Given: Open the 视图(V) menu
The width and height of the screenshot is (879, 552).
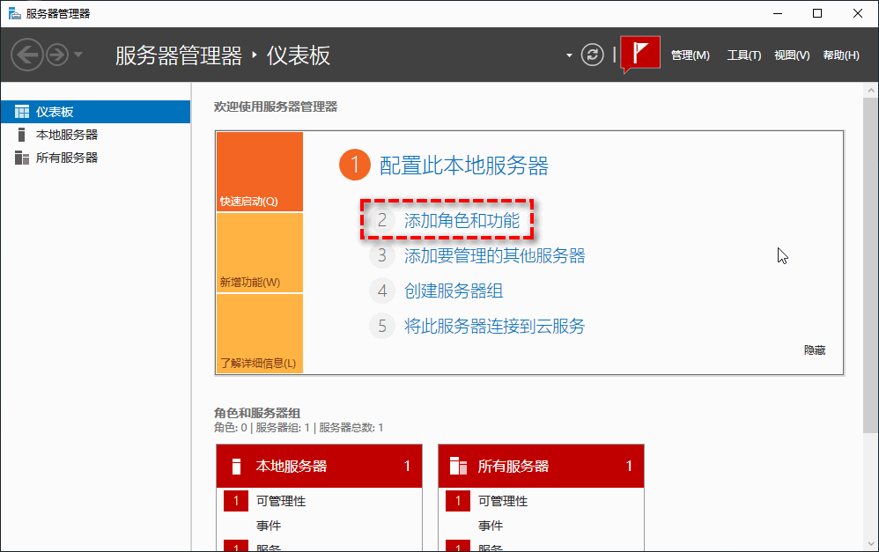Looking at the screenshot, I should coord(791,55).
